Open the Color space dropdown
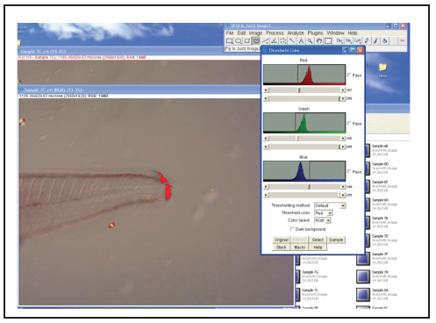 (x=323, y=220)
